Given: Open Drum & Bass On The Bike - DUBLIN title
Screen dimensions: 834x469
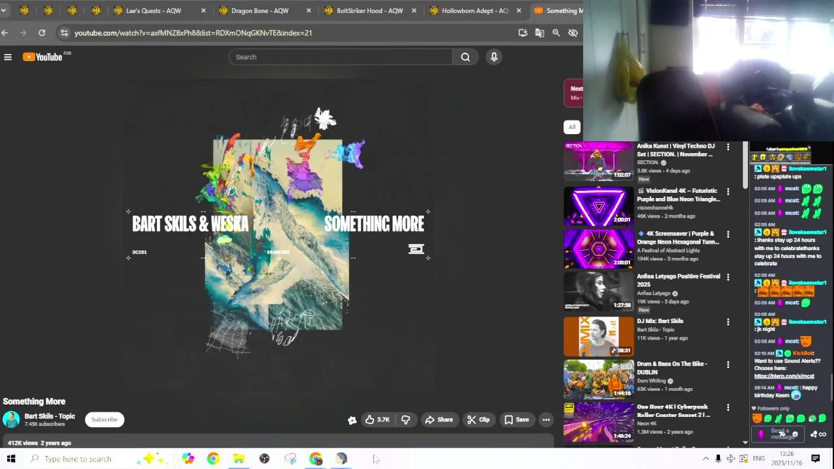Looking at the screenshot, I should (x=672, y=368).
